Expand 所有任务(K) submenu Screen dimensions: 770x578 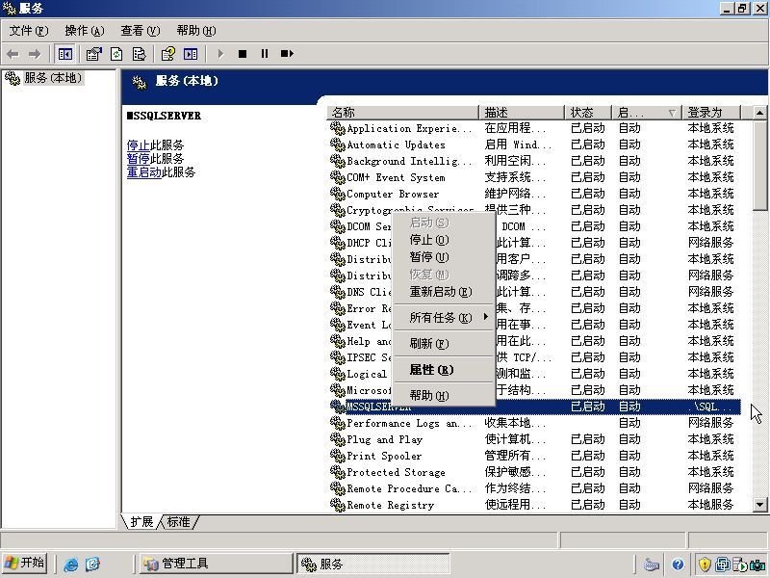(442, 318)
